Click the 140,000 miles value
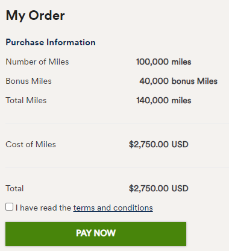The height and width of the screenshot is (251, 229). (164, 100)
